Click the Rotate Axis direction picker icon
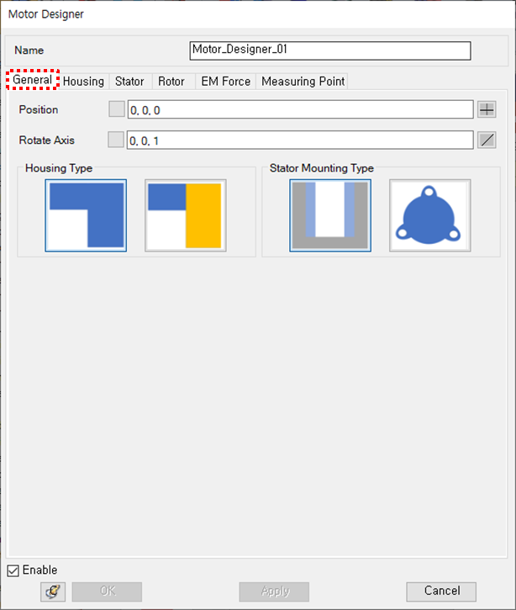The width and height of the screenshot is (516, 610). click(x=487, y=140)
